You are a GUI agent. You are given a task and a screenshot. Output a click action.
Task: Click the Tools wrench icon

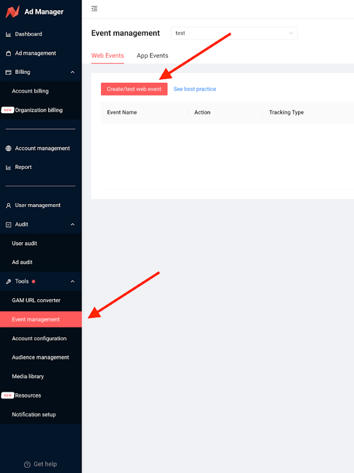[x=8, y=281]
